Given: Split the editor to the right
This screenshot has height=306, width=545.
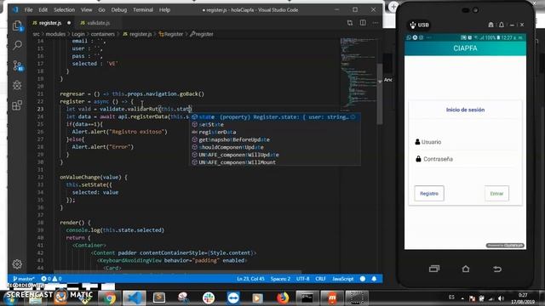Looking at the screenshot, I should [363, 23].
